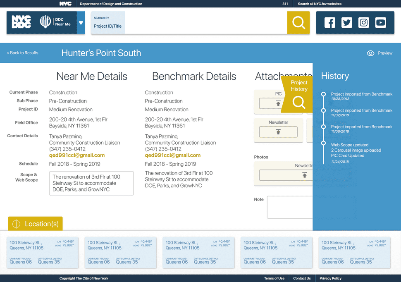Open the Contact Us footer item

[x=302, y=278]
